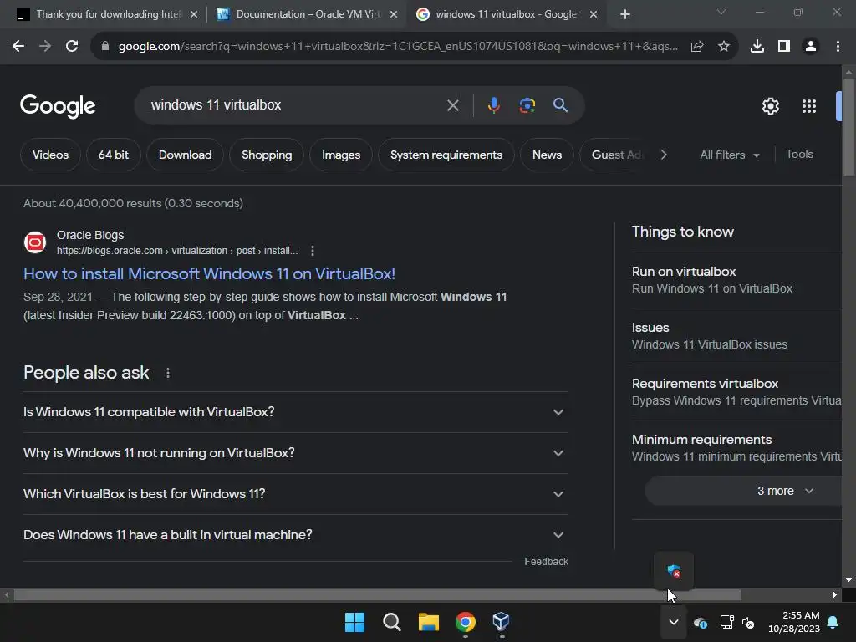This screenshot has width=856, height=642.
Task: Open the 'Run on virtualbox' topic
Action: pyautogui.click(x=736, y=280)
